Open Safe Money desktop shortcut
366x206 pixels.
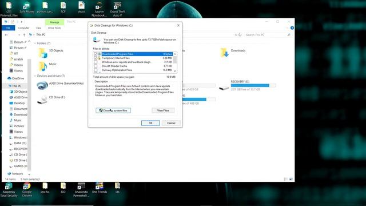[27, 7]
